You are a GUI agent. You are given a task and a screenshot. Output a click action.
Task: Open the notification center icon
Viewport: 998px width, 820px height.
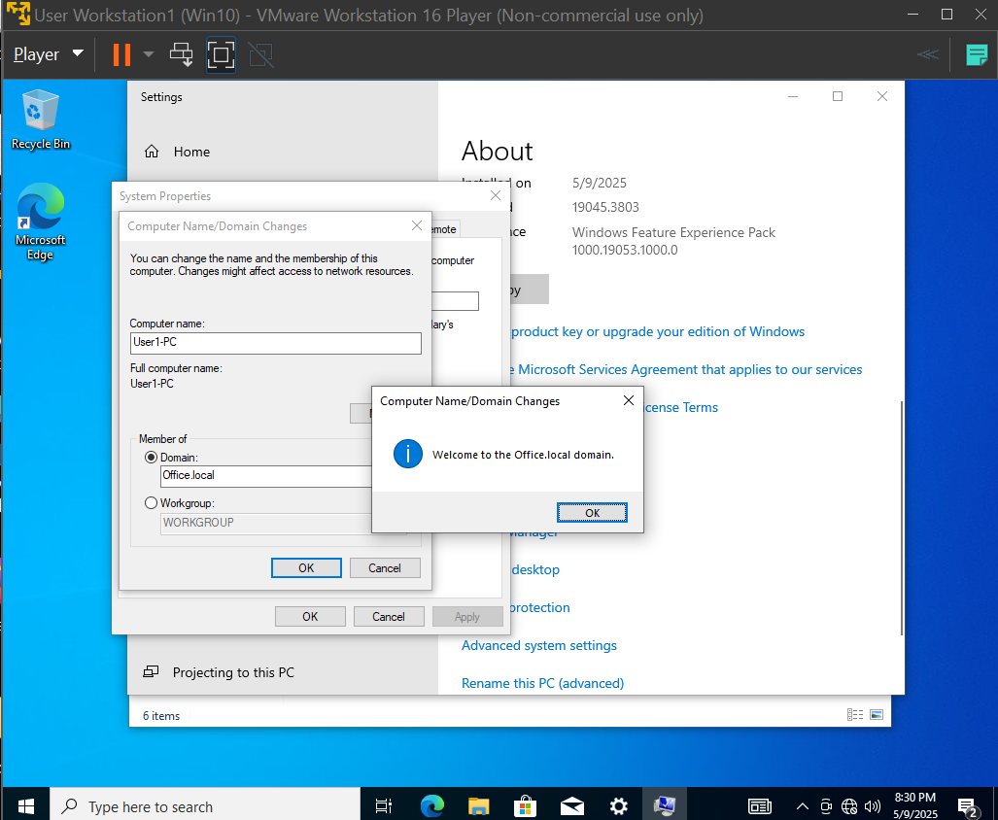968,806
